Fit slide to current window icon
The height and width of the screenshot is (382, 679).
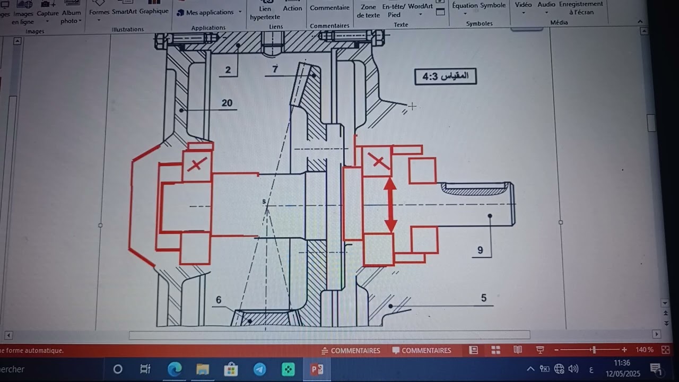click(665, 350)
